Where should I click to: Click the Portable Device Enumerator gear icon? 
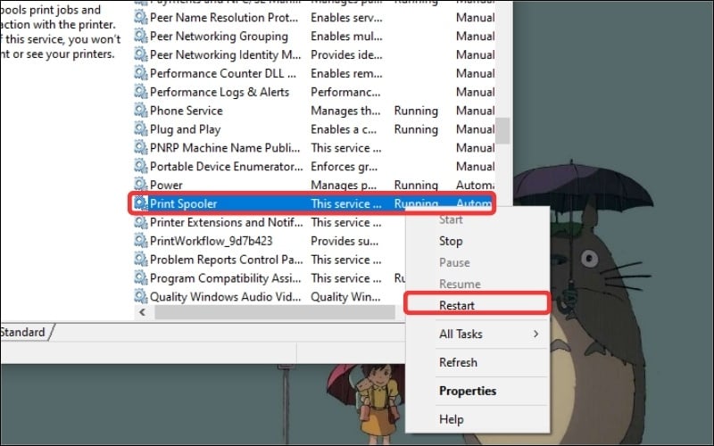pyautogui.click(x=140, y=166)
